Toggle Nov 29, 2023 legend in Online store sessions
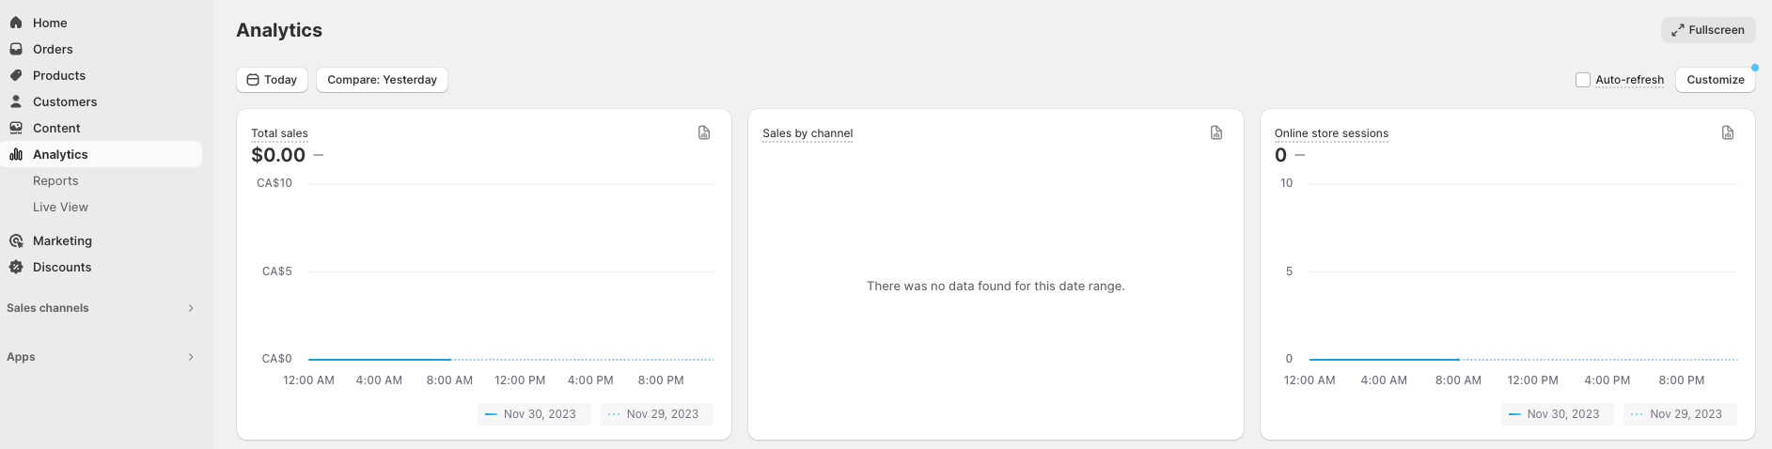The height and width of the screenshot is (449, 1772). 1678,414
